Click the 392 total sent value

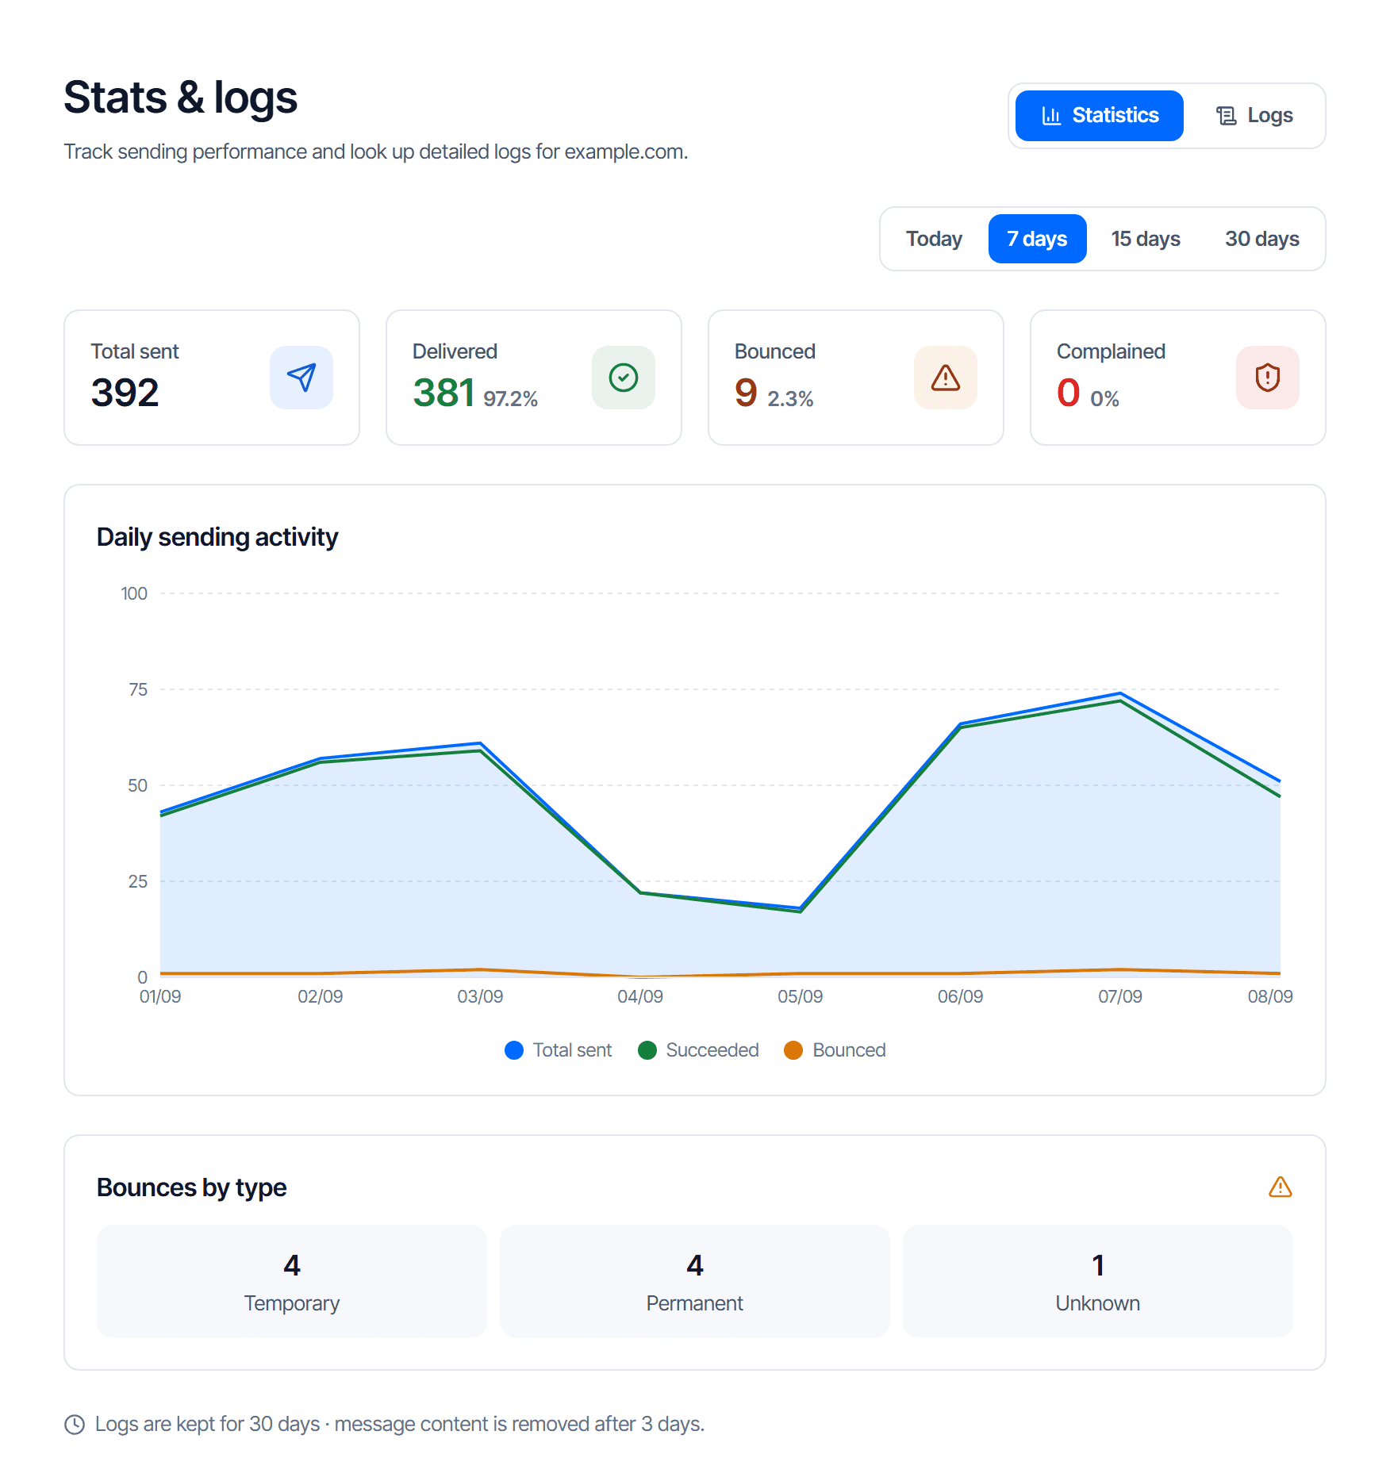click(x=125, y=393)
